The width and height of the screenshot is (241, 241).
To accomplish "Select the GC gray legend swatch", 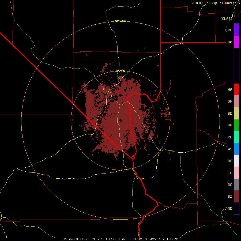I will [236, 184].
